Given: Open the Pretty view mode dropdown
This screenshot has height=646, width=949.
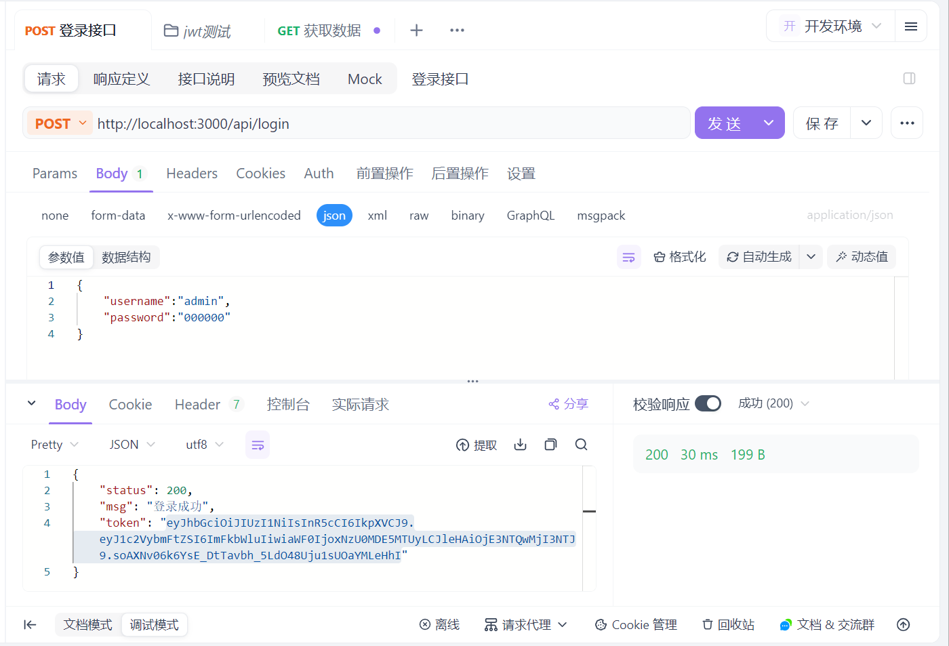Looking at the screenshot, I should [53, 445].
